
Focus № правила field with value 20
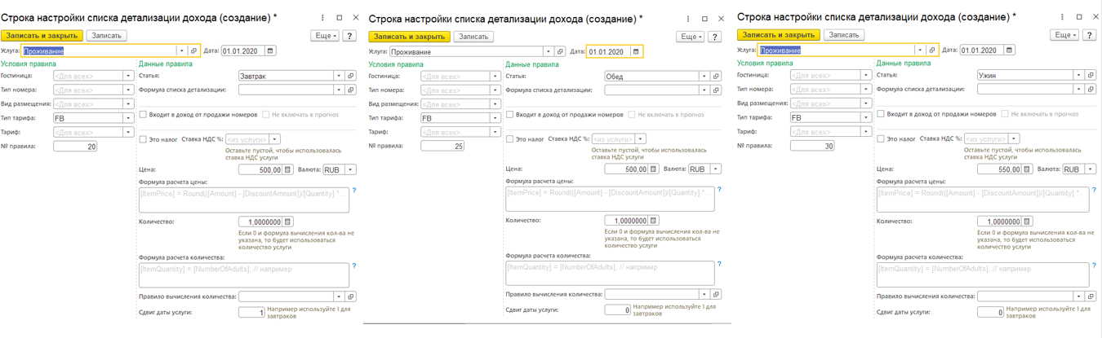(75, 147)
